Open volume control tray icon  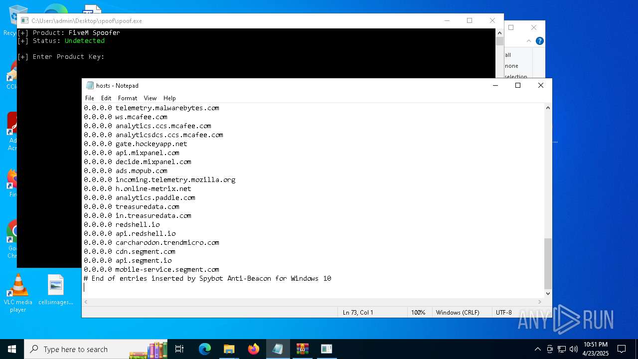tap(574, 349)
